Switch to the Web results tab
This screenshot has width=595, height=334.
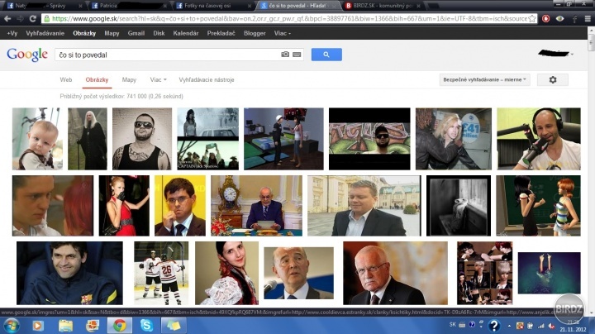click(65, 79)
